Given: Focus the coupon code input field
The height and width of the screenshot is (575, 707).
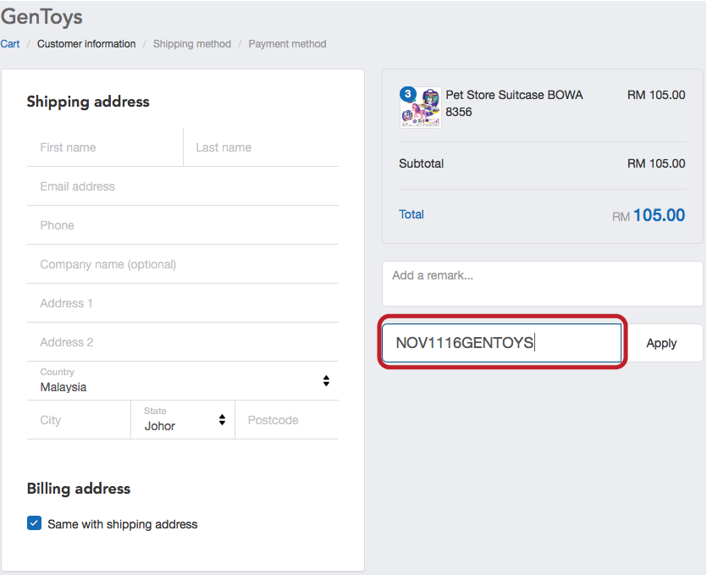Looking at the screenshot, I should [502, 343].
